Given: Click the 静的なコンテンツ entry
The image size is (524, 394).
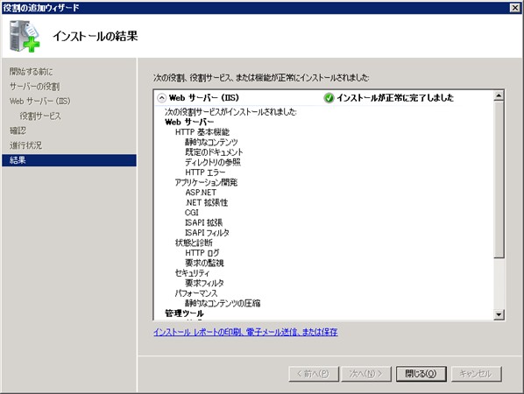Looking at the screenshot, I should 211,142.
